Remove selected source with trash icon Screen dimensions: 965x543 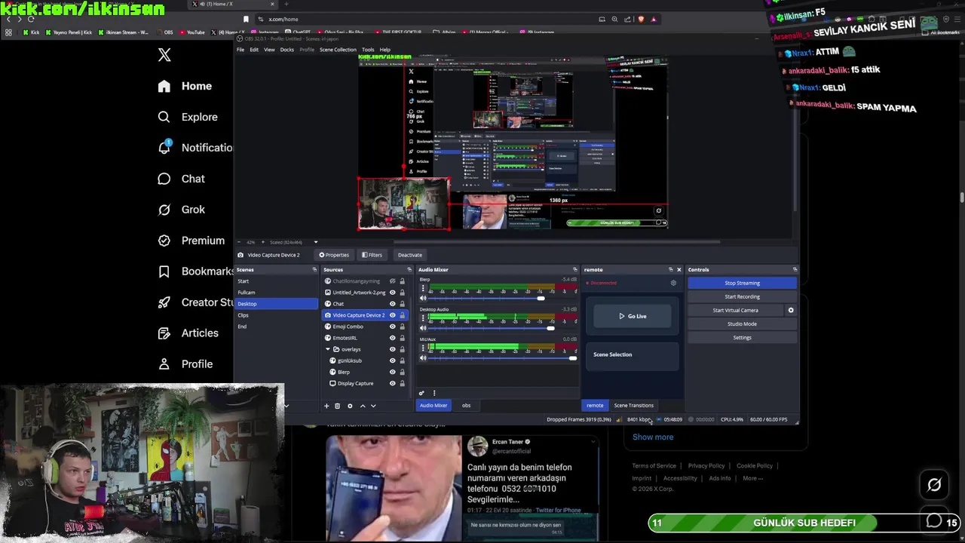(337, 406)
